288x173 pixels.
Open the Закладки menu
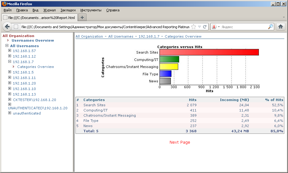(x=68, y=10)
